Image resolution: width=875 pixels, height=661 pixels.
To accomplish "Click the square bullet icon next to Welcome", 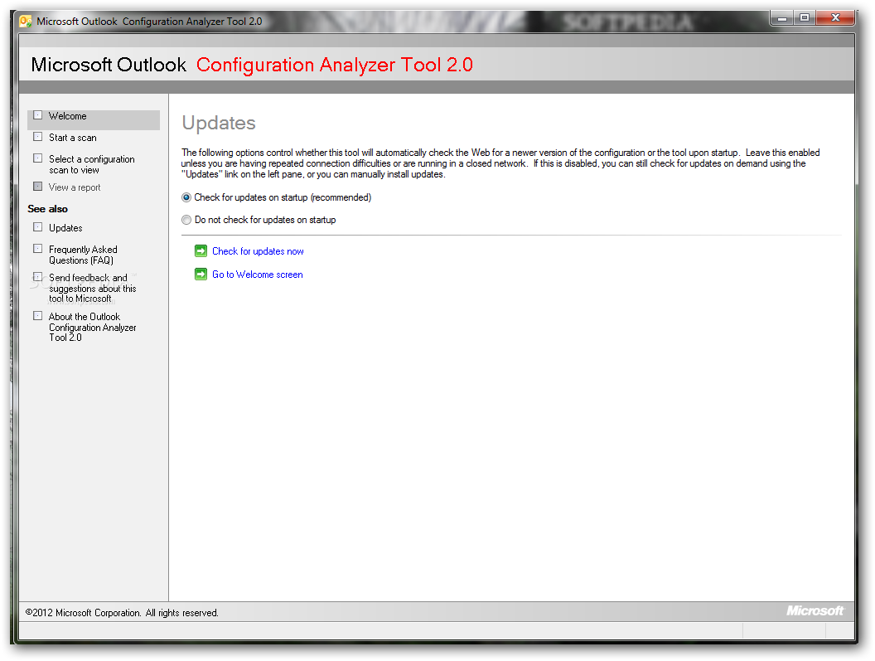I will point(38,115).
